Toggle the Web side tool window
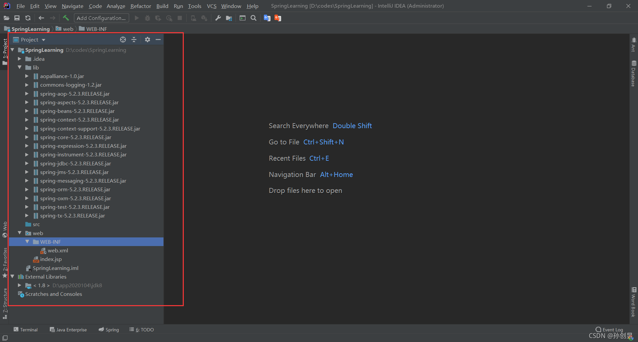638x342 pixels. click(x=5, y=229)
